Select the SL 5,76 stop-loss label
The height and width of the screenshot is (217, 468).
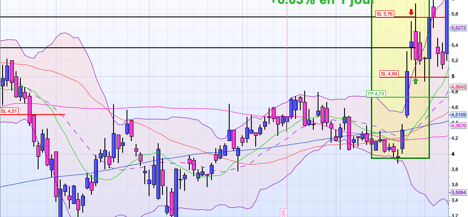coord(385,14)
